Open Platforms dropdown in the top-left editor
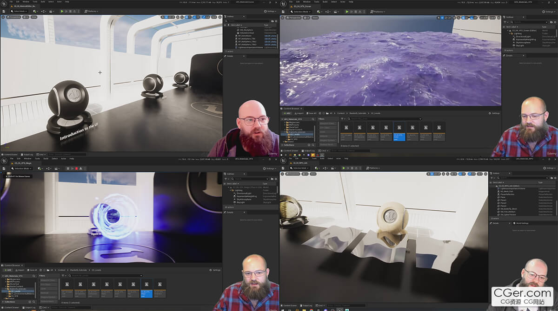Viewport: 558px width, 311px height. pos(91,11)
